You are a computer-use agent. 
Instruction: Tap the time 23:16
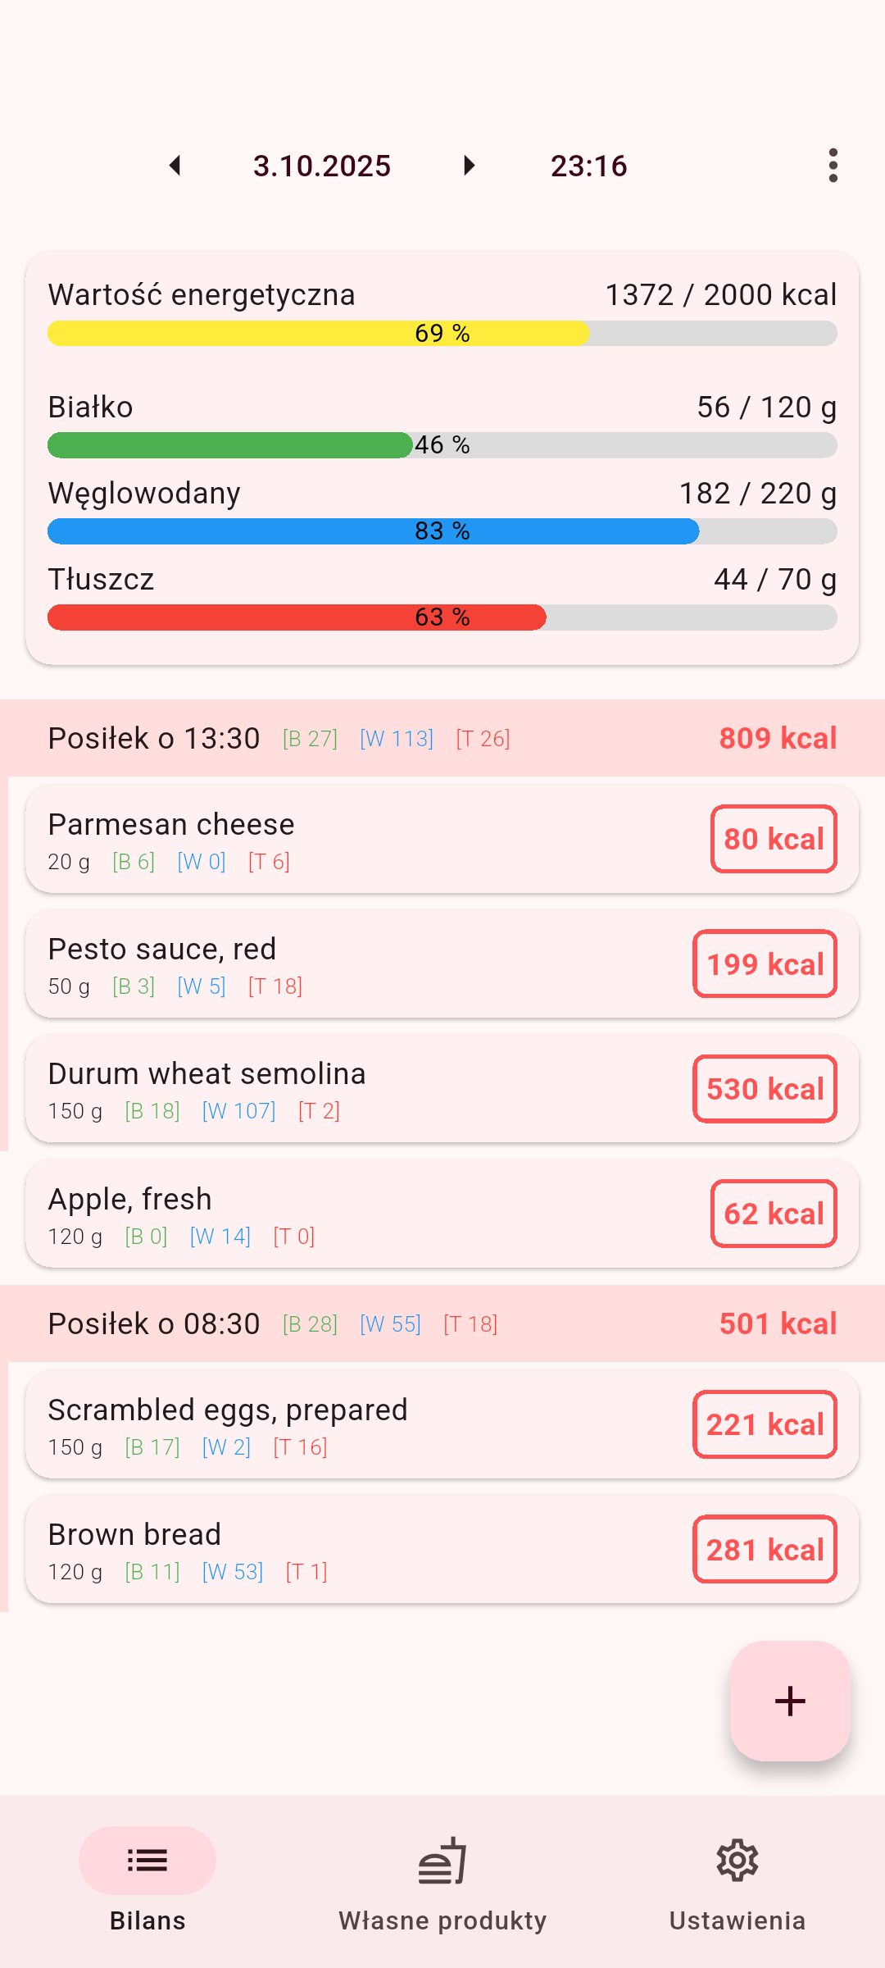[588, 166]
